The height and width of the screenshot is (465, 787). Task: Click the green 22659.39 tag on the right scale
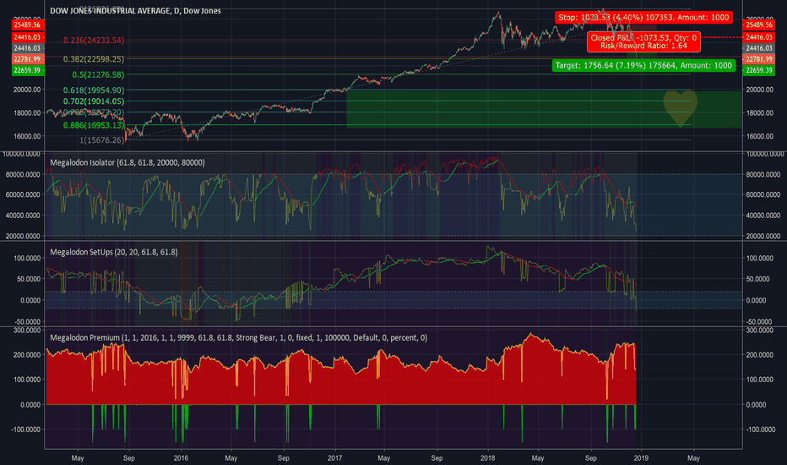(759, 70)
